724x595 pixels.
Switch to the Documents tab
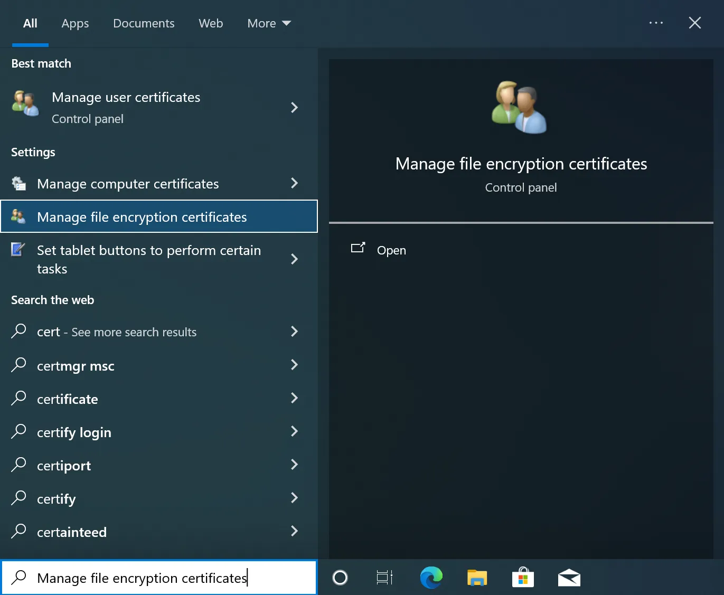[144, 23]
